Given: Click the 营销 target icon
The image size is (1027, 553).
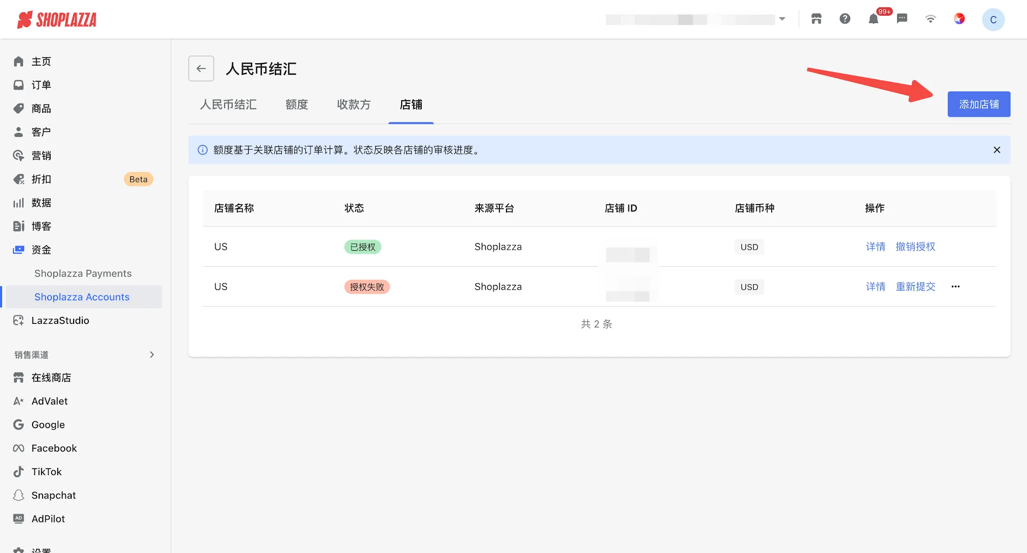Looking at the screenshot, I should tap(19, 155).
